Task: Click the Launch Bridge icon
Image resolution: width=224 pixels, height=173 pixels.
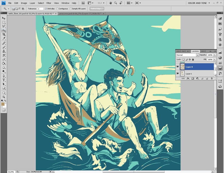Action: point(83,3)
